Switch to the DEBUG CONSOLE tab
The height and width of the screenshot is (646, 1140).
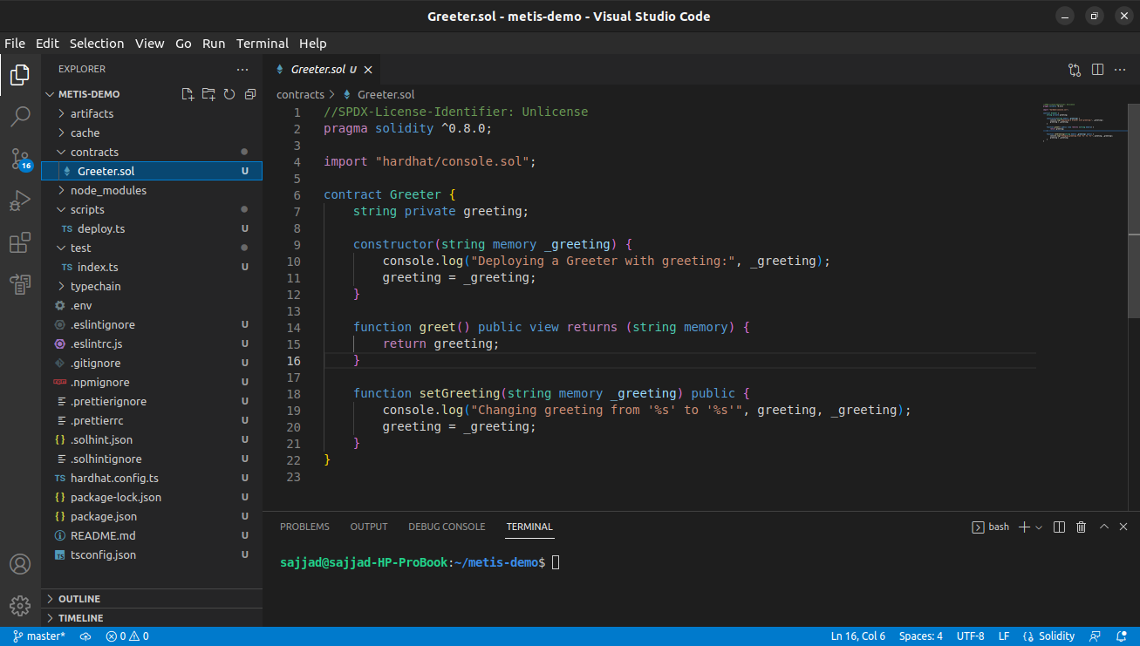pos(447,527)
